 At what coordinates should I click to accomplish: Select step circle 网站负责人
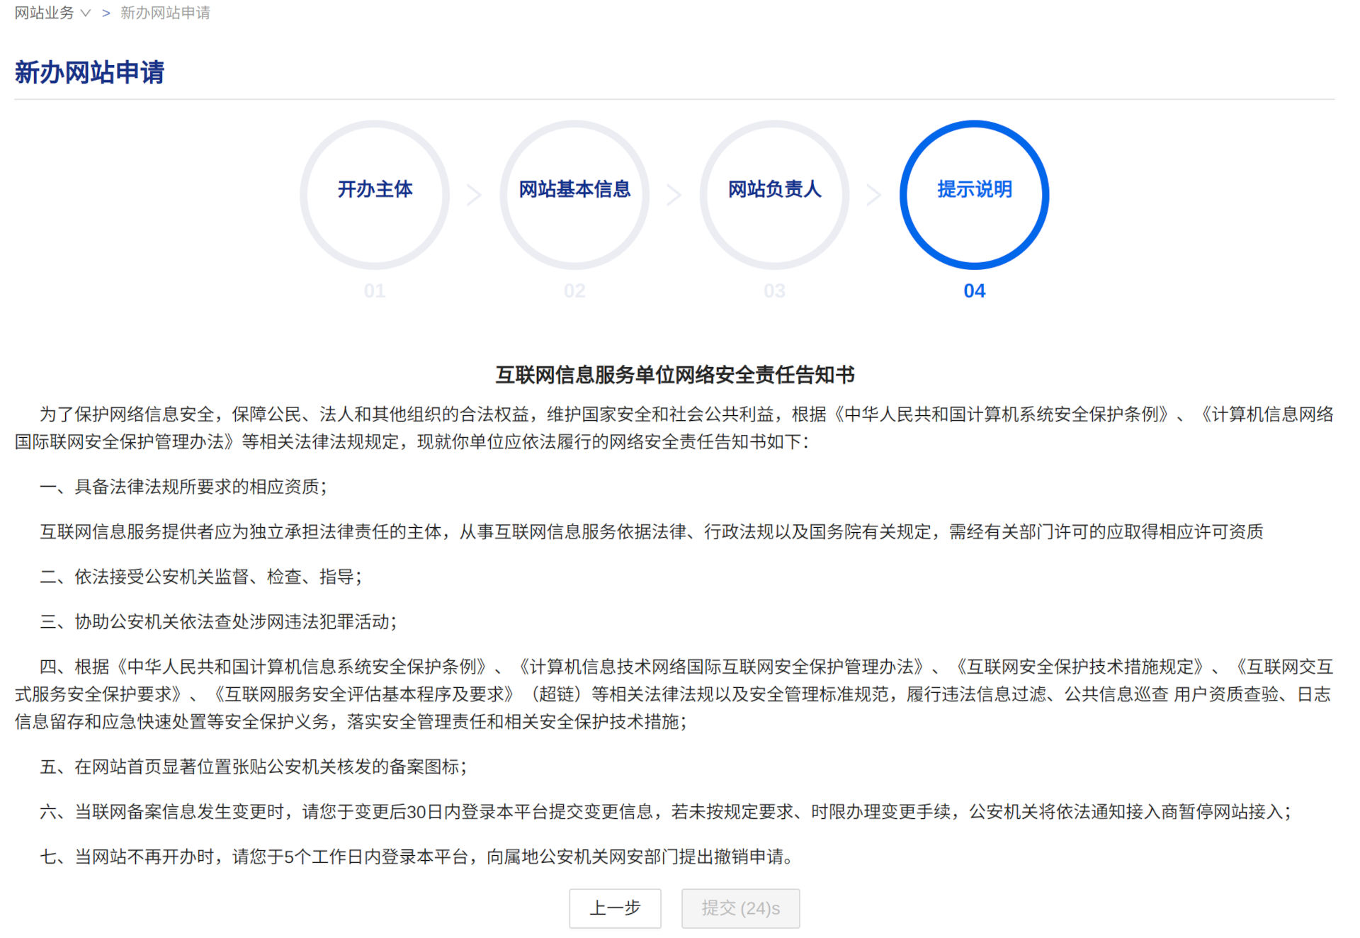(773, 193)
